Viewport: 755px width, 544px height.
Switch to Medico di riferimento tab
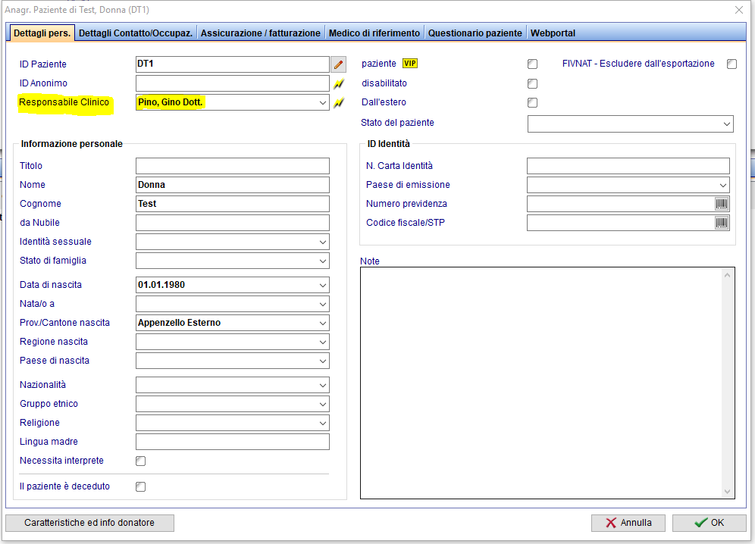(x=374, y=33)
